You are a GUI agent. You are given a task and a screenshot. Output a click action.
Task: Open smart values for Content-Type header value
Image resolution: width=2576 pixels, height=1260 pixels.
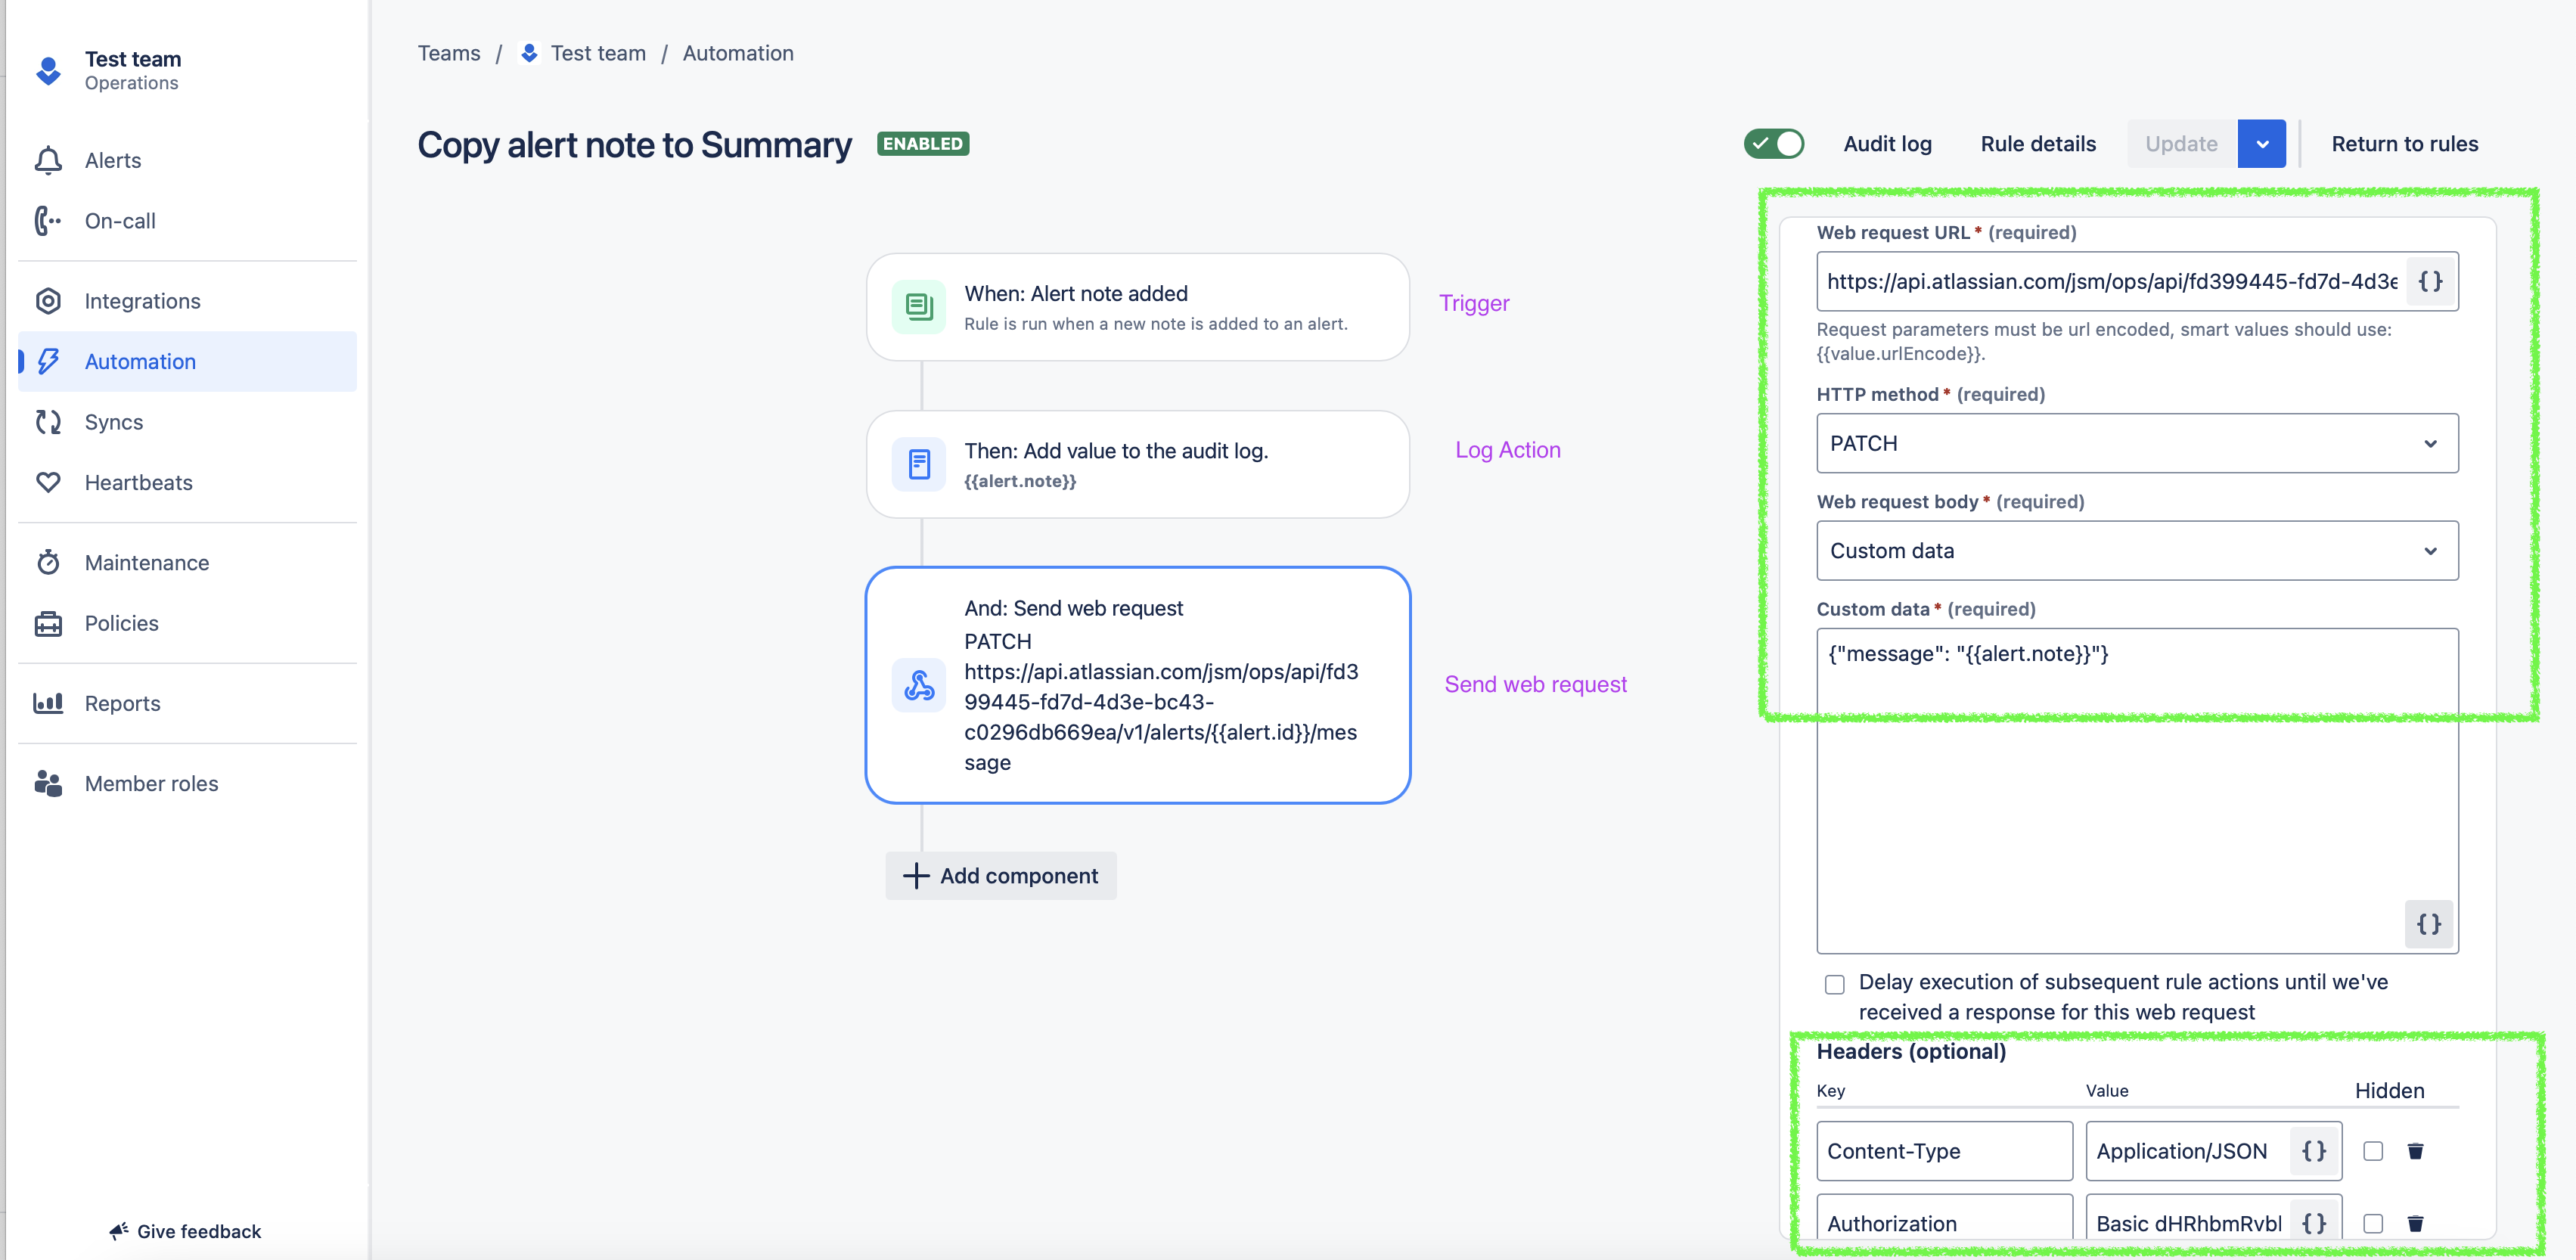(2313, 1151)
